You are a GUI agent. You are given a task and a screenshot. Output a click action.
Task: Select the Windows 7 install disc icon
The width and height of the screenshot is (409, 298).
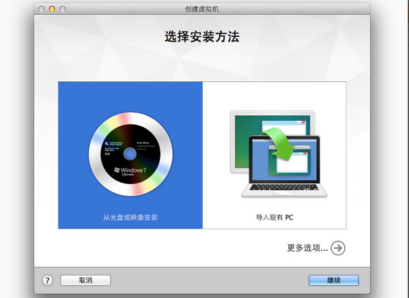pyautogui.click(x=130, y=154)
